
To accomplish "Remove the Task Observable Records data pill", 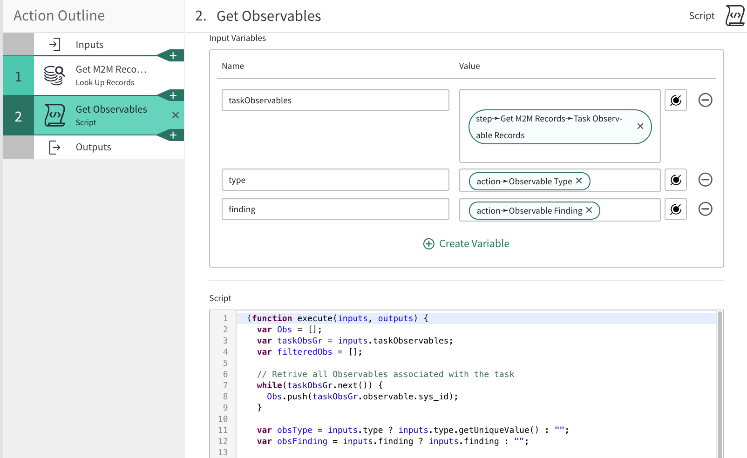I will [x=640, y=126].
